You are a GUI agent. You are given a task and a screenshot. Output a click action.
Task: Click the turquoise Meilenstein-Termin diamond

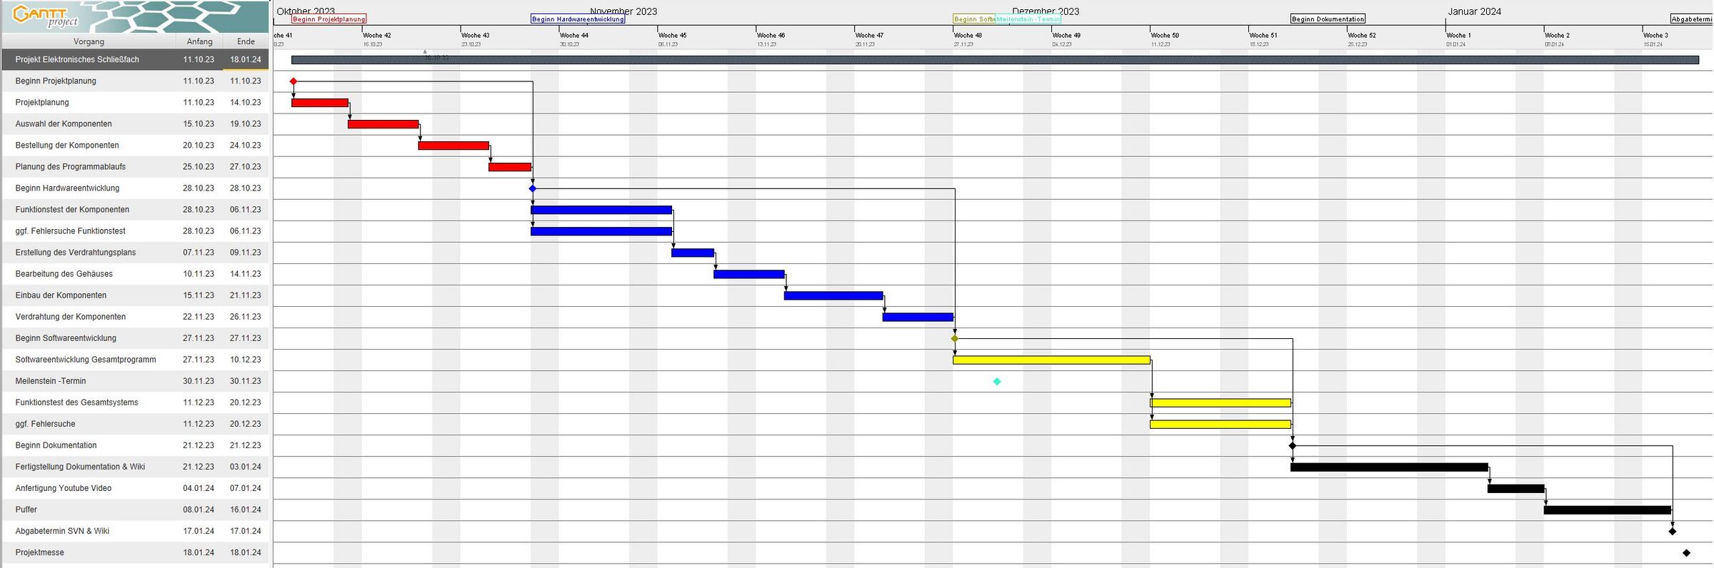coord(997,382)
